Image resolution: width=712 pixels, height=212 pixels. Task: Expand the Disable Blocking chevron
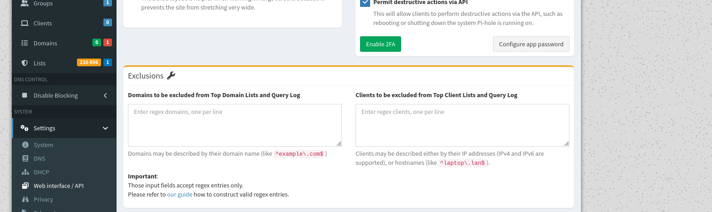[x=105, y=96]
